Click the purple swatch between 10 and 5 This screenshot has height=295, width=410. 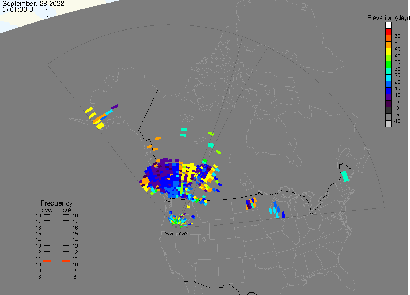(x=388, y=97)
